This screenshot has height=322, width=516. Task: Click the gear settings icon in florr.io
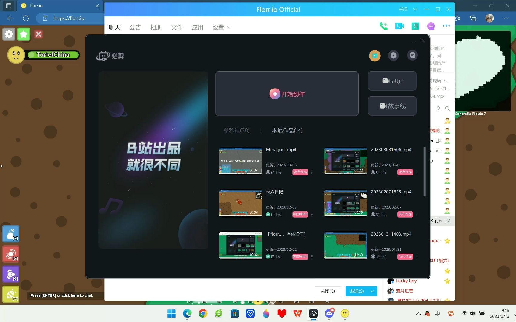[9, 34]
